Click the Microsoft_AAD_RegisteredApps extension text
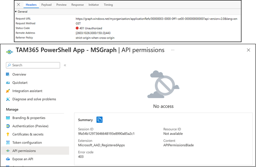 pos(101,145)
